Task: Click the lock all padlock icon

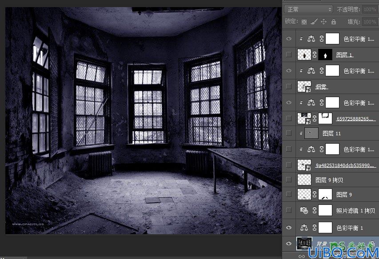Action: [x=334, y=22]
